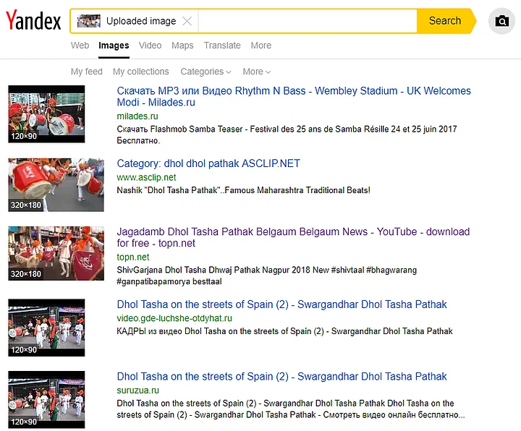This screenshot has width=521, height=431.
Task: Click the Yandex logo
Action: (x=33, y=20)
